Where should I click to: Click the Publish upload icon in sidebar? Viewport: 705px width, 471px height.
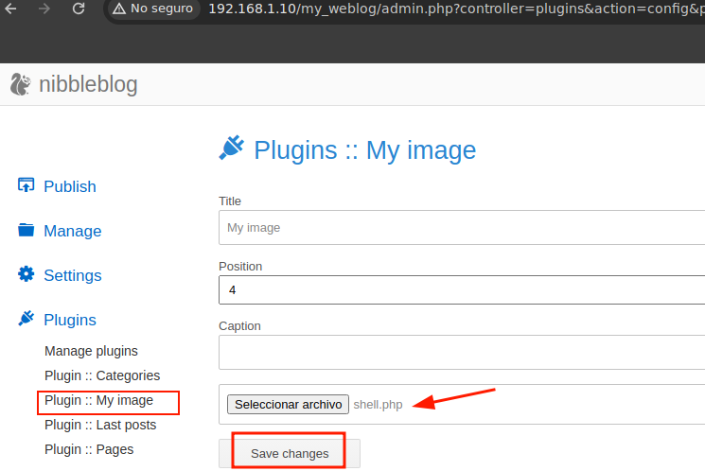click(26, 185)
